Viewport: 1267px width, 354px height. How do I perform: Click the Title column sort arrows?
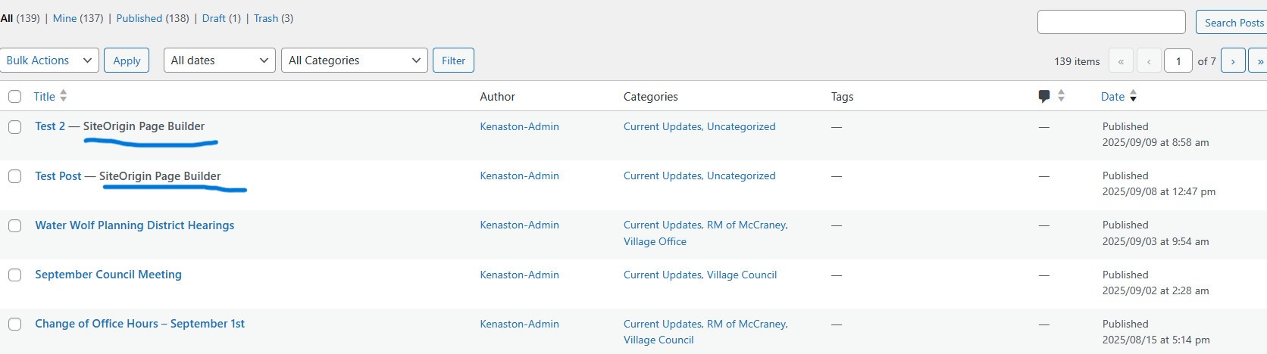64,96
